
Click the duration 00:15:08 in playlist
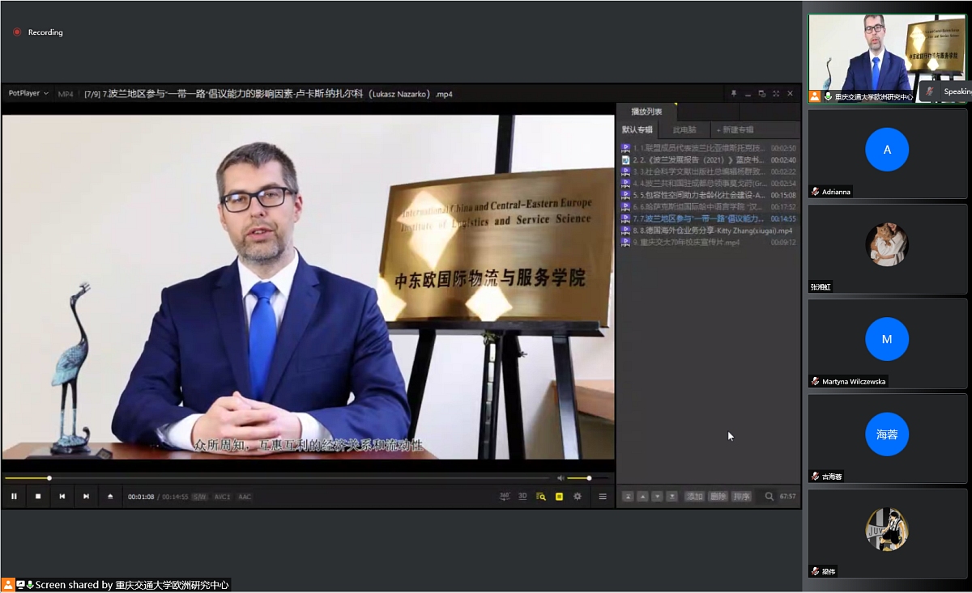pos(783,195)
